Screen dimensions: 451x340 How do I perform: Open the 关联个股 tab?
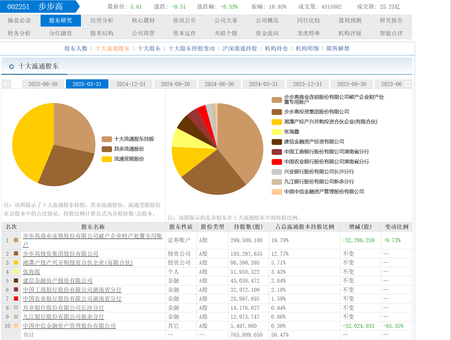pos(226,33)
